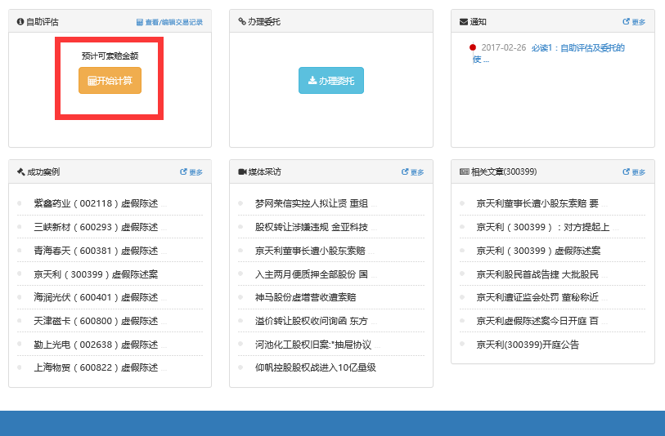Open 梦网荣信实控人拟让贤 article
The image size is (665, 436).
[311, 203]
